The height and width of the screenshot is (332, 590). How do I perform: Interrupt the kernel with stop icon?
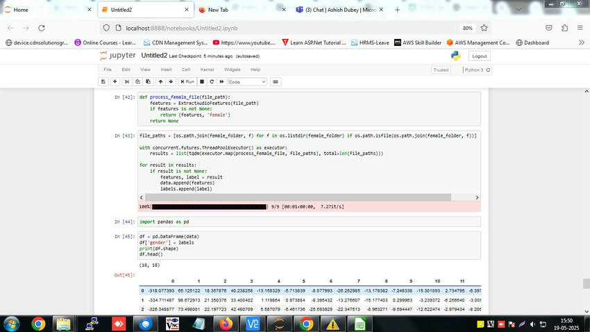[202, 81]
